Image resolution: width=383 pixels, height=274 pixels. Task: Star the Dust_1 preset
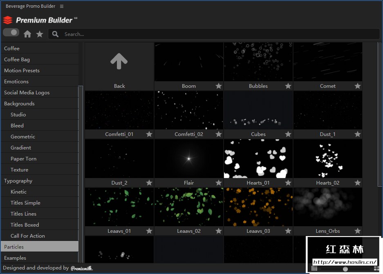358,134
